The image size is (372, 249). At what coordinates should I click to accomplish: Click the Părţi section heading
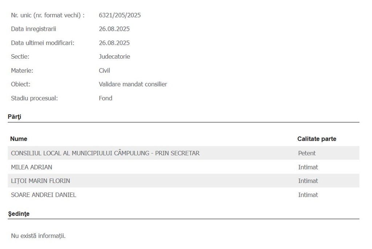click(15, 117)
